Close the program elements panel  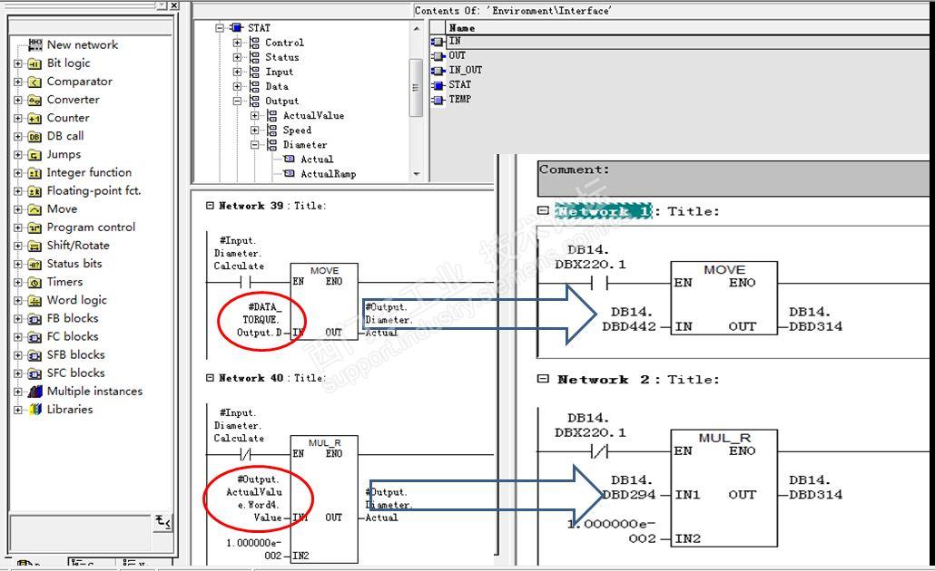click(x=173, y=5)
